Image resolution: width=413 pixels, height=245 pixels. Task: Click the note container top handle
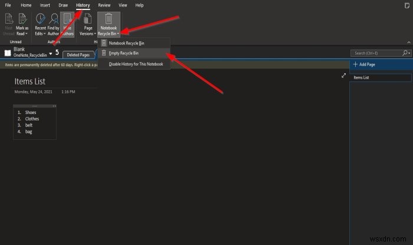click(35, 106)
